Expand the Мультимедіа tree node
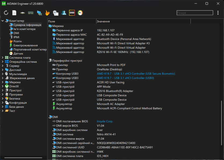The width and height of the screenshot is (224, 160). [x=2, y=74]
